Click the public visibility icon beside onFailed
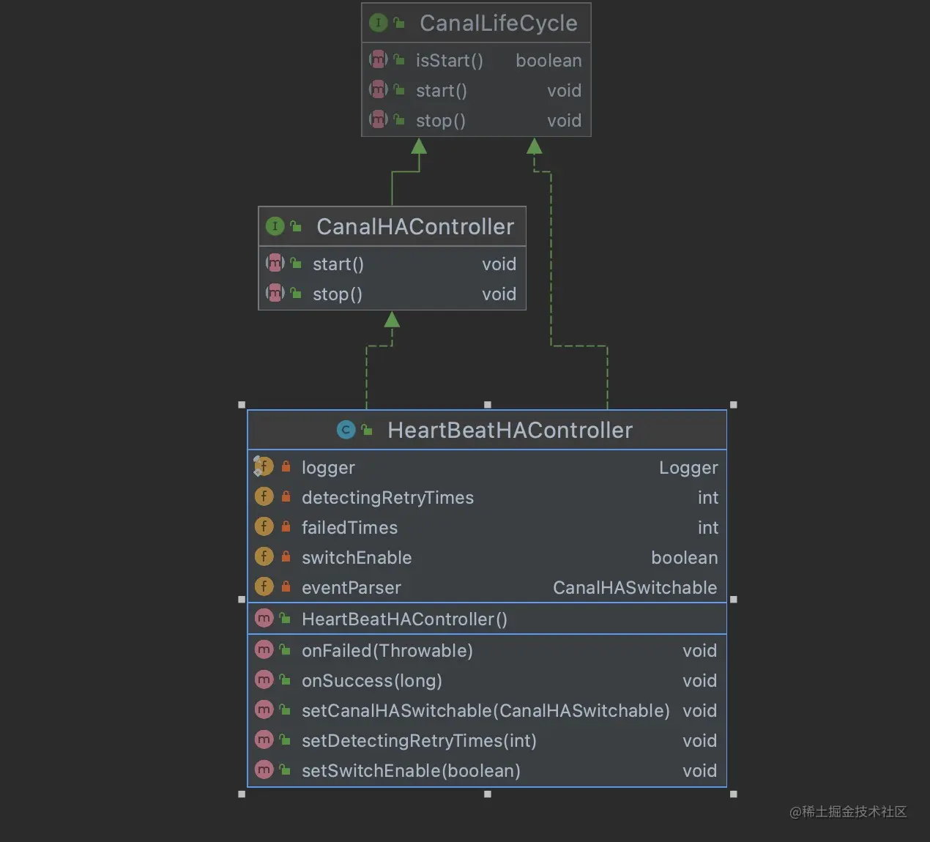Image resolution: width=930 pixels, height=842 pixels. pos(286,649)
